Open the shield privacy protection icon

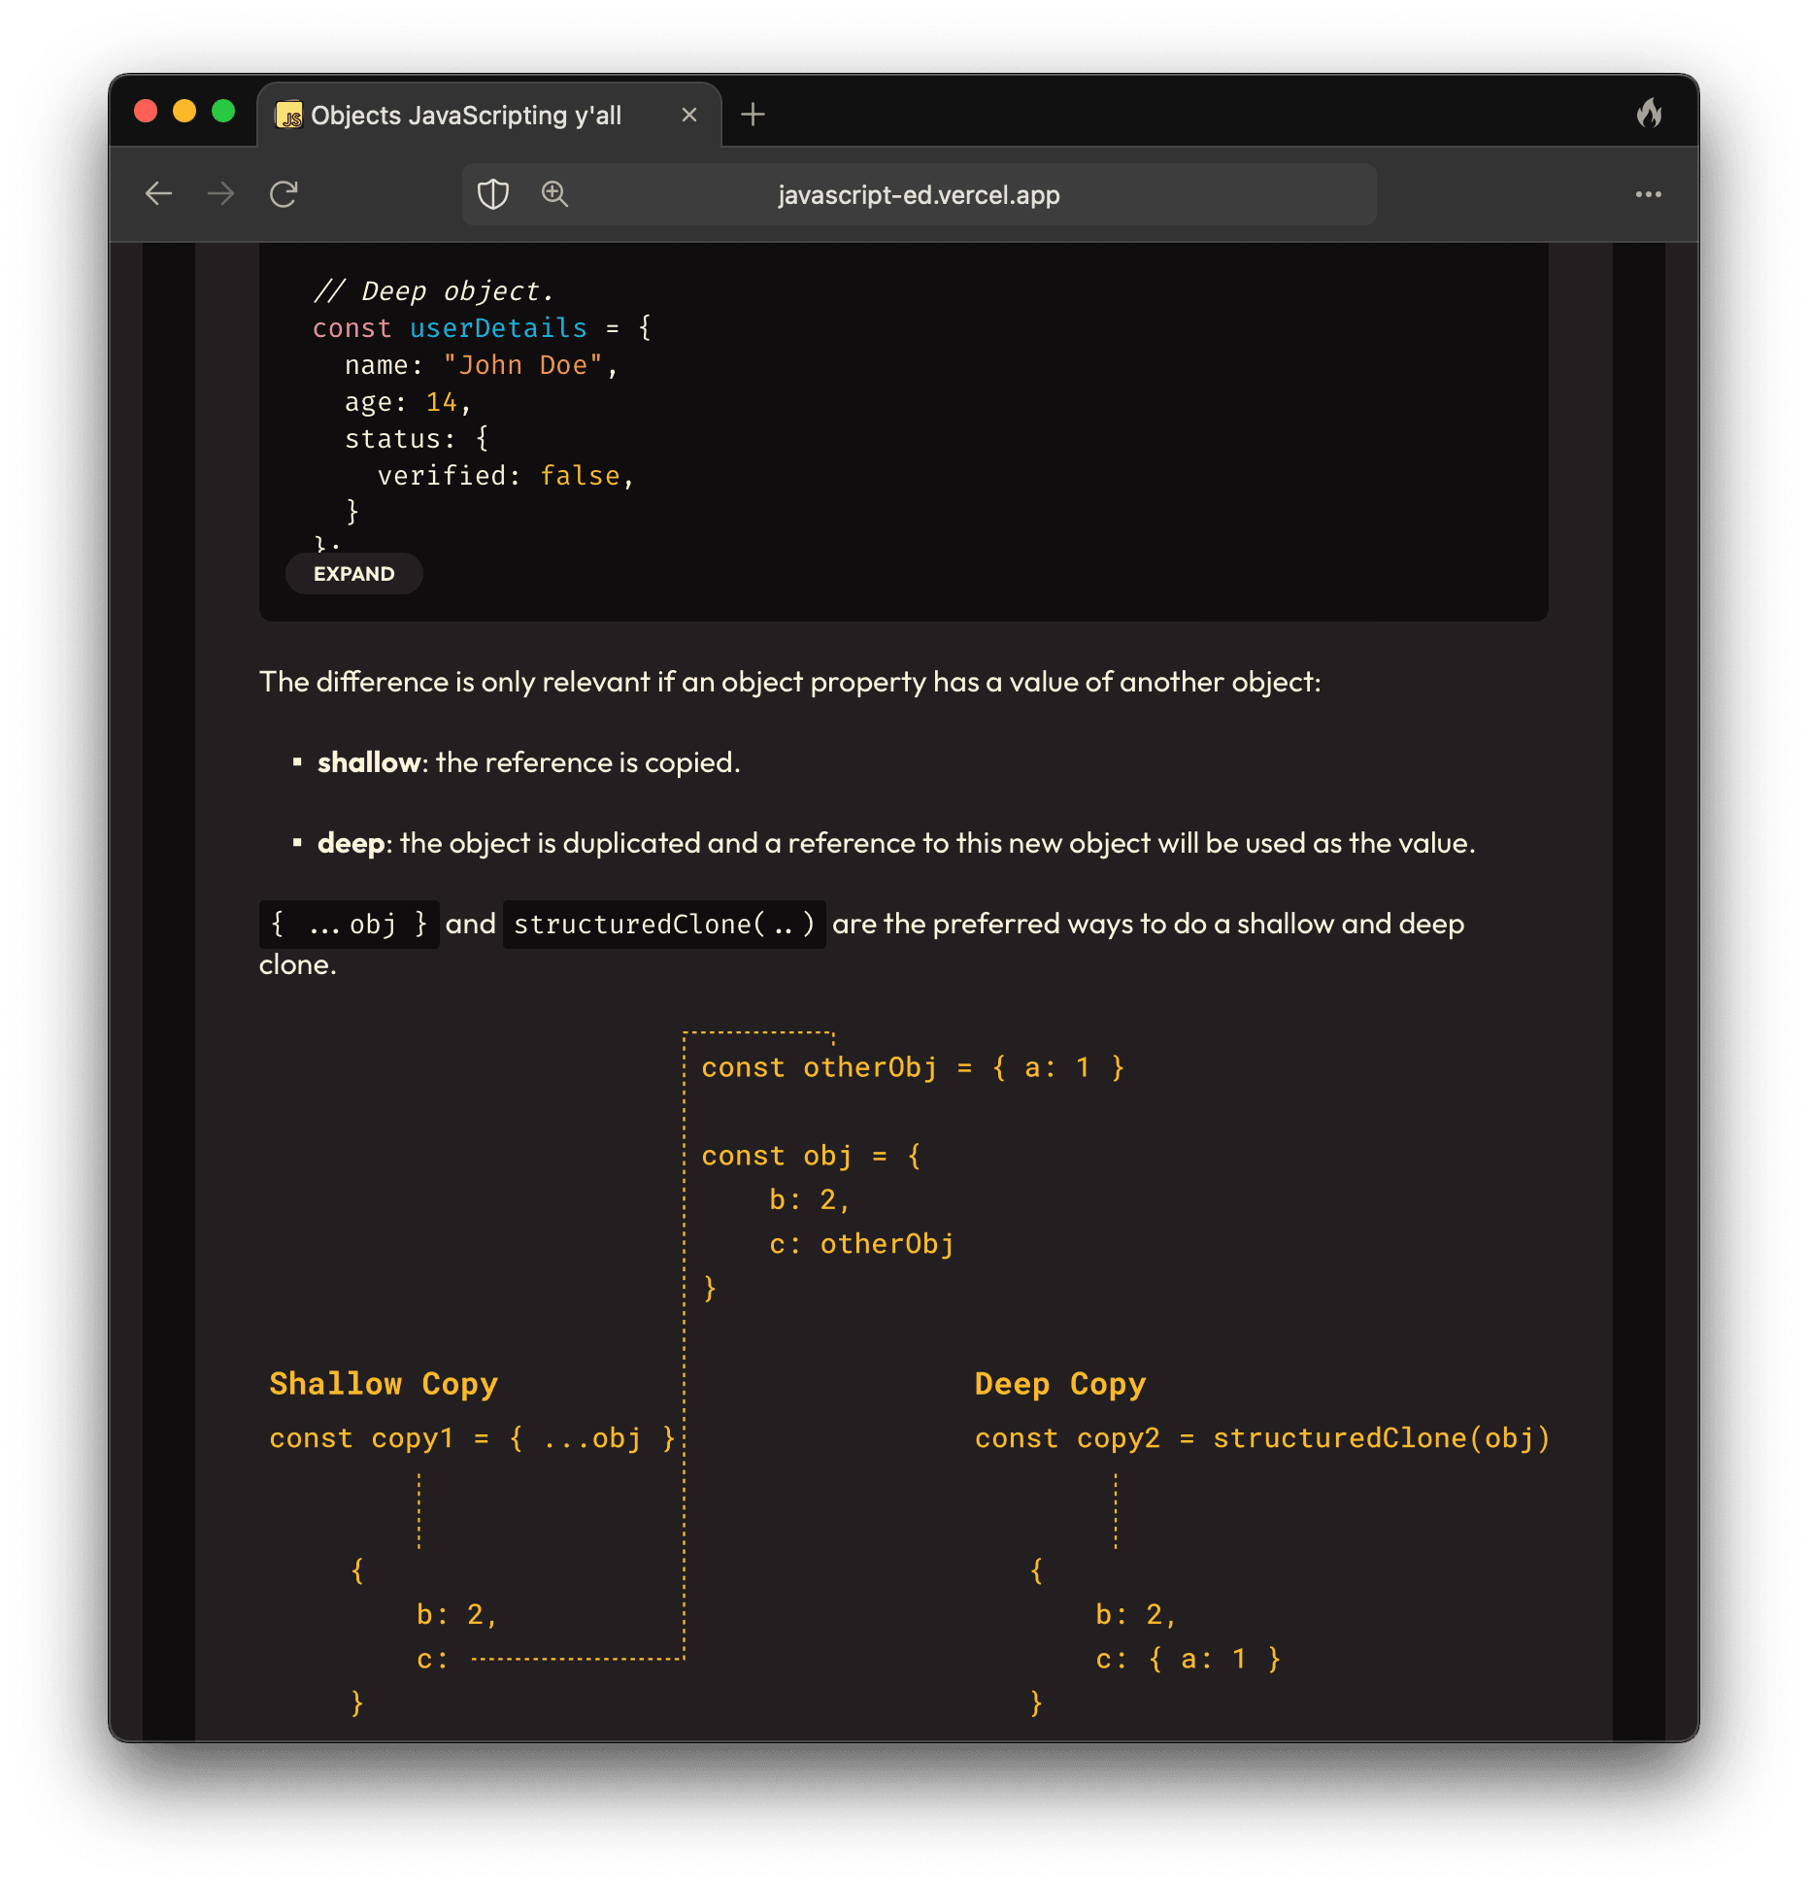coord(493,194)
